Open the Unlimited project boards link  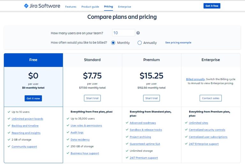click(x=27, y=119)
